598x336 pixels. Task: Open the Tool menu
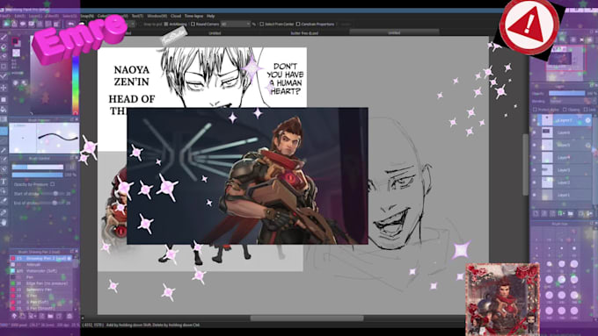pos(138,16)
